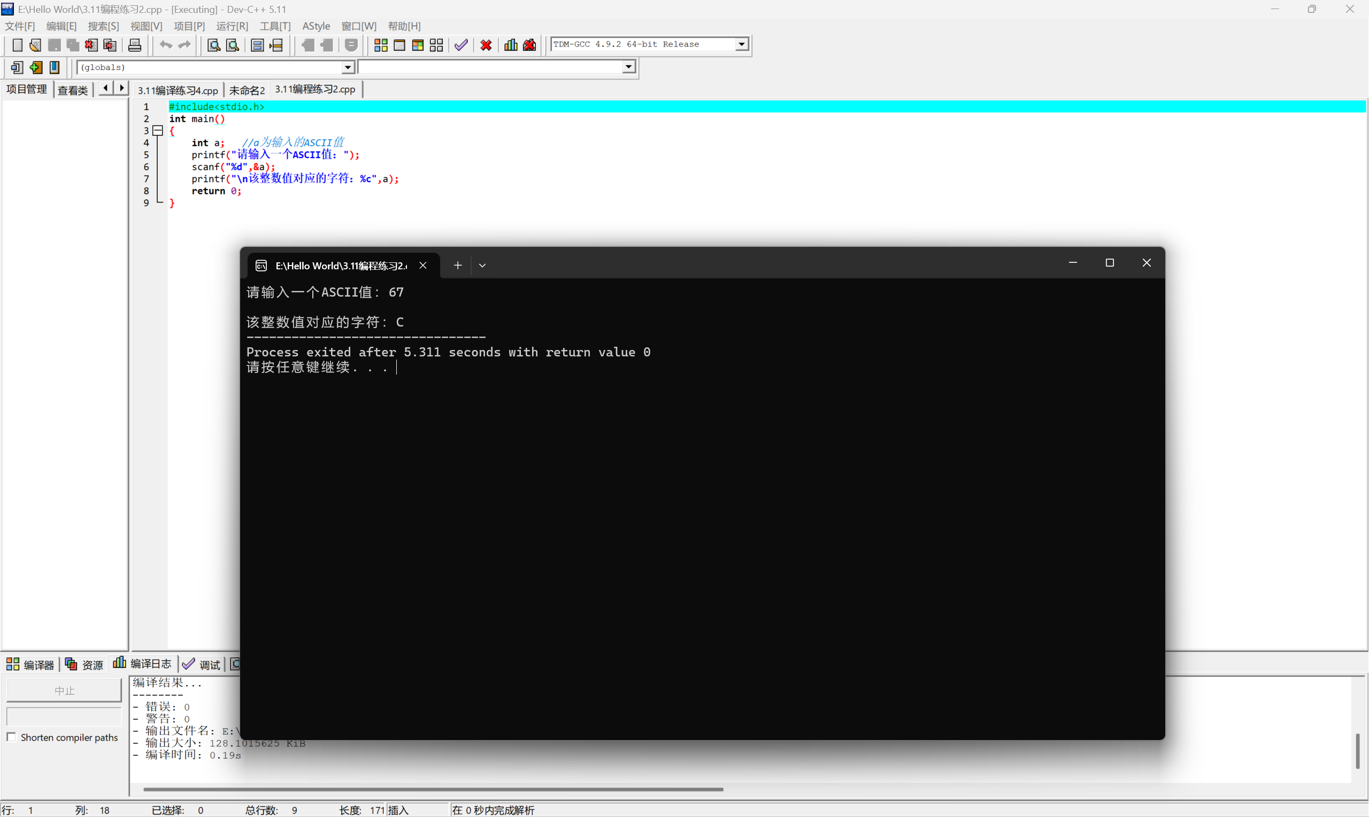Click the compile log horizontal scrollbar
Screen dimensions: 1369x817
pos(433,789)
